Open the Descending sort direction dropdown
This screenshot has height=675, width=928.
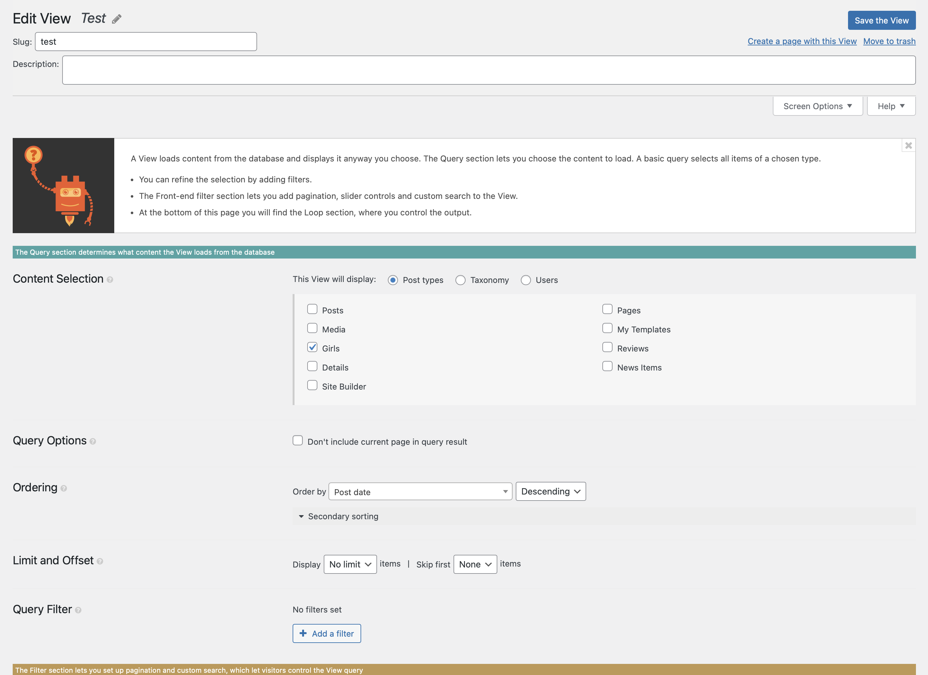point(550,491)
